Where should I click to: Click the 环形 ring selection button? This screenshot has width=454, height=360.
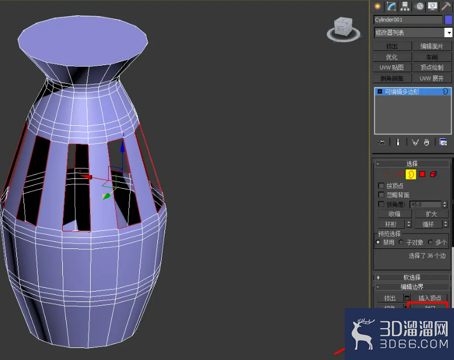[x=391, y=224]
